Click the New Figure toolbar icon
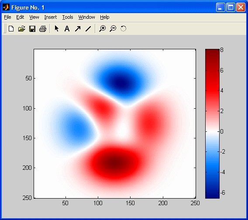This screenshot has height=220, width=248. pyautogui.click(x=11, y=29)
